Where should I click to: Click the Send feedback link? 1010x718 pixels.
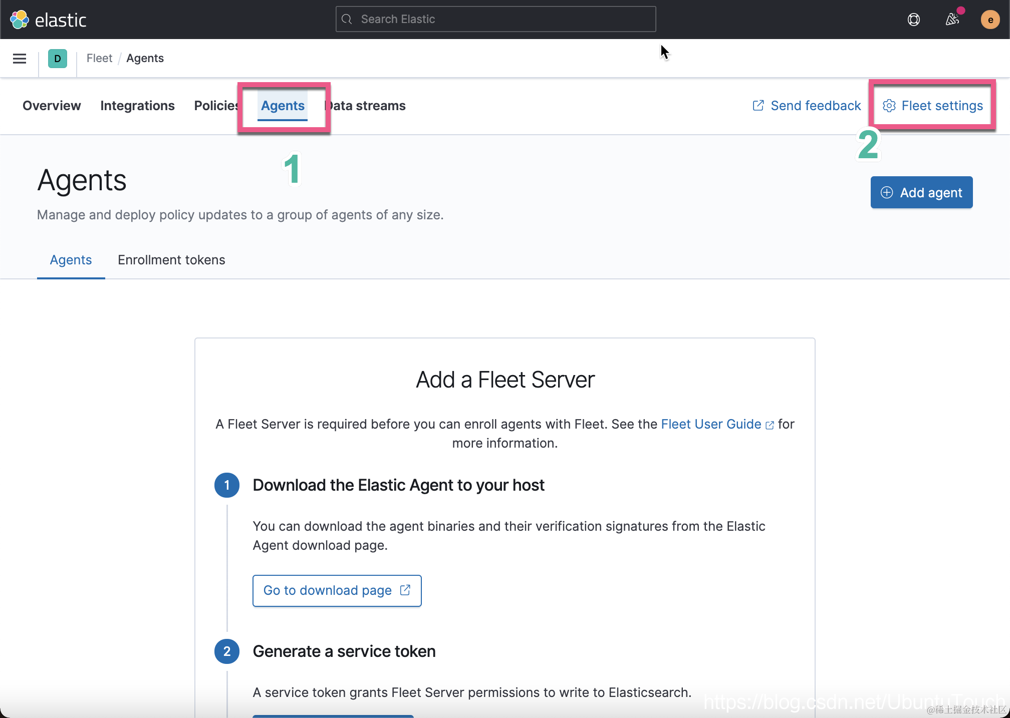point(815,106)
